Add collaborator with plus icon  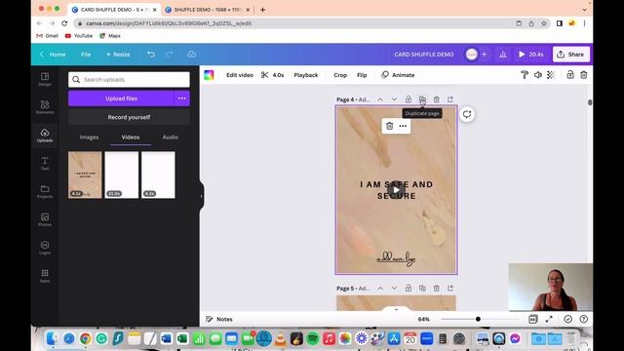[x=485, y=55]
